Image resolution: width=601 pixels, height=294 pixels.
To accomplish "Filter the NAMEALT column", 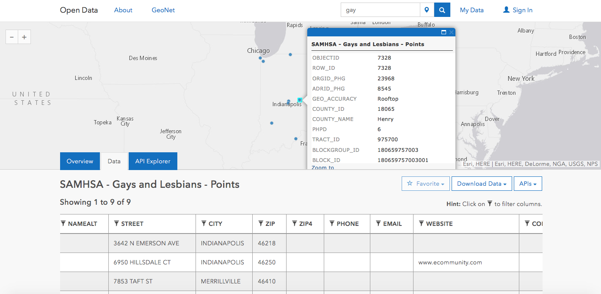I will coord(63,223).
